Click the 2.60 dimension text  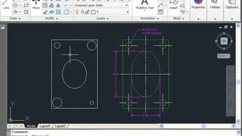[x=145, y=115]
